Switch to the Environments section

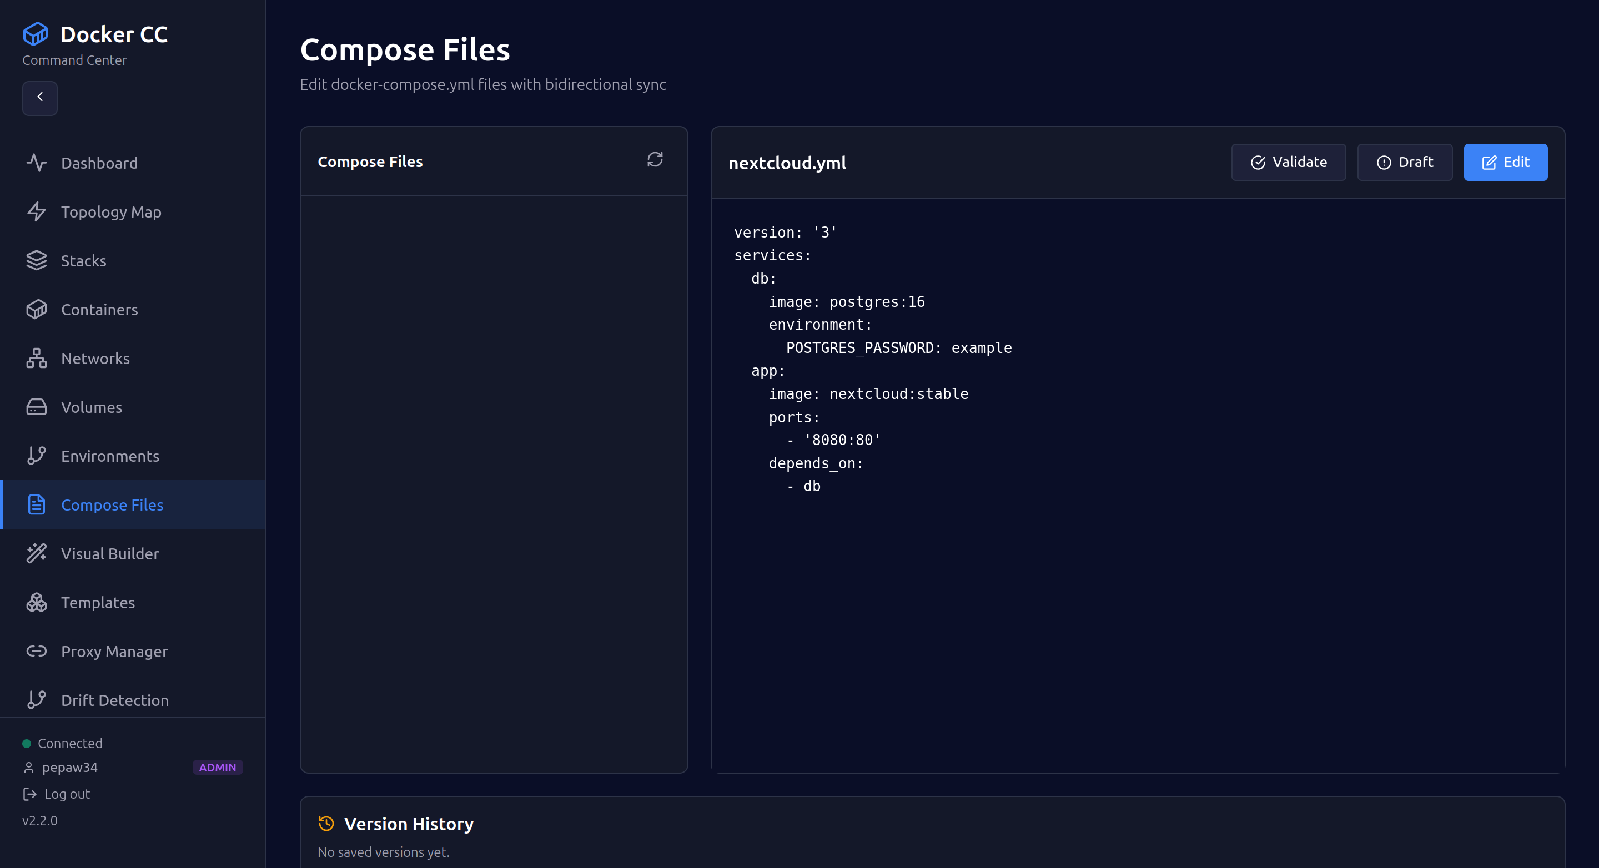click(110, 456)
